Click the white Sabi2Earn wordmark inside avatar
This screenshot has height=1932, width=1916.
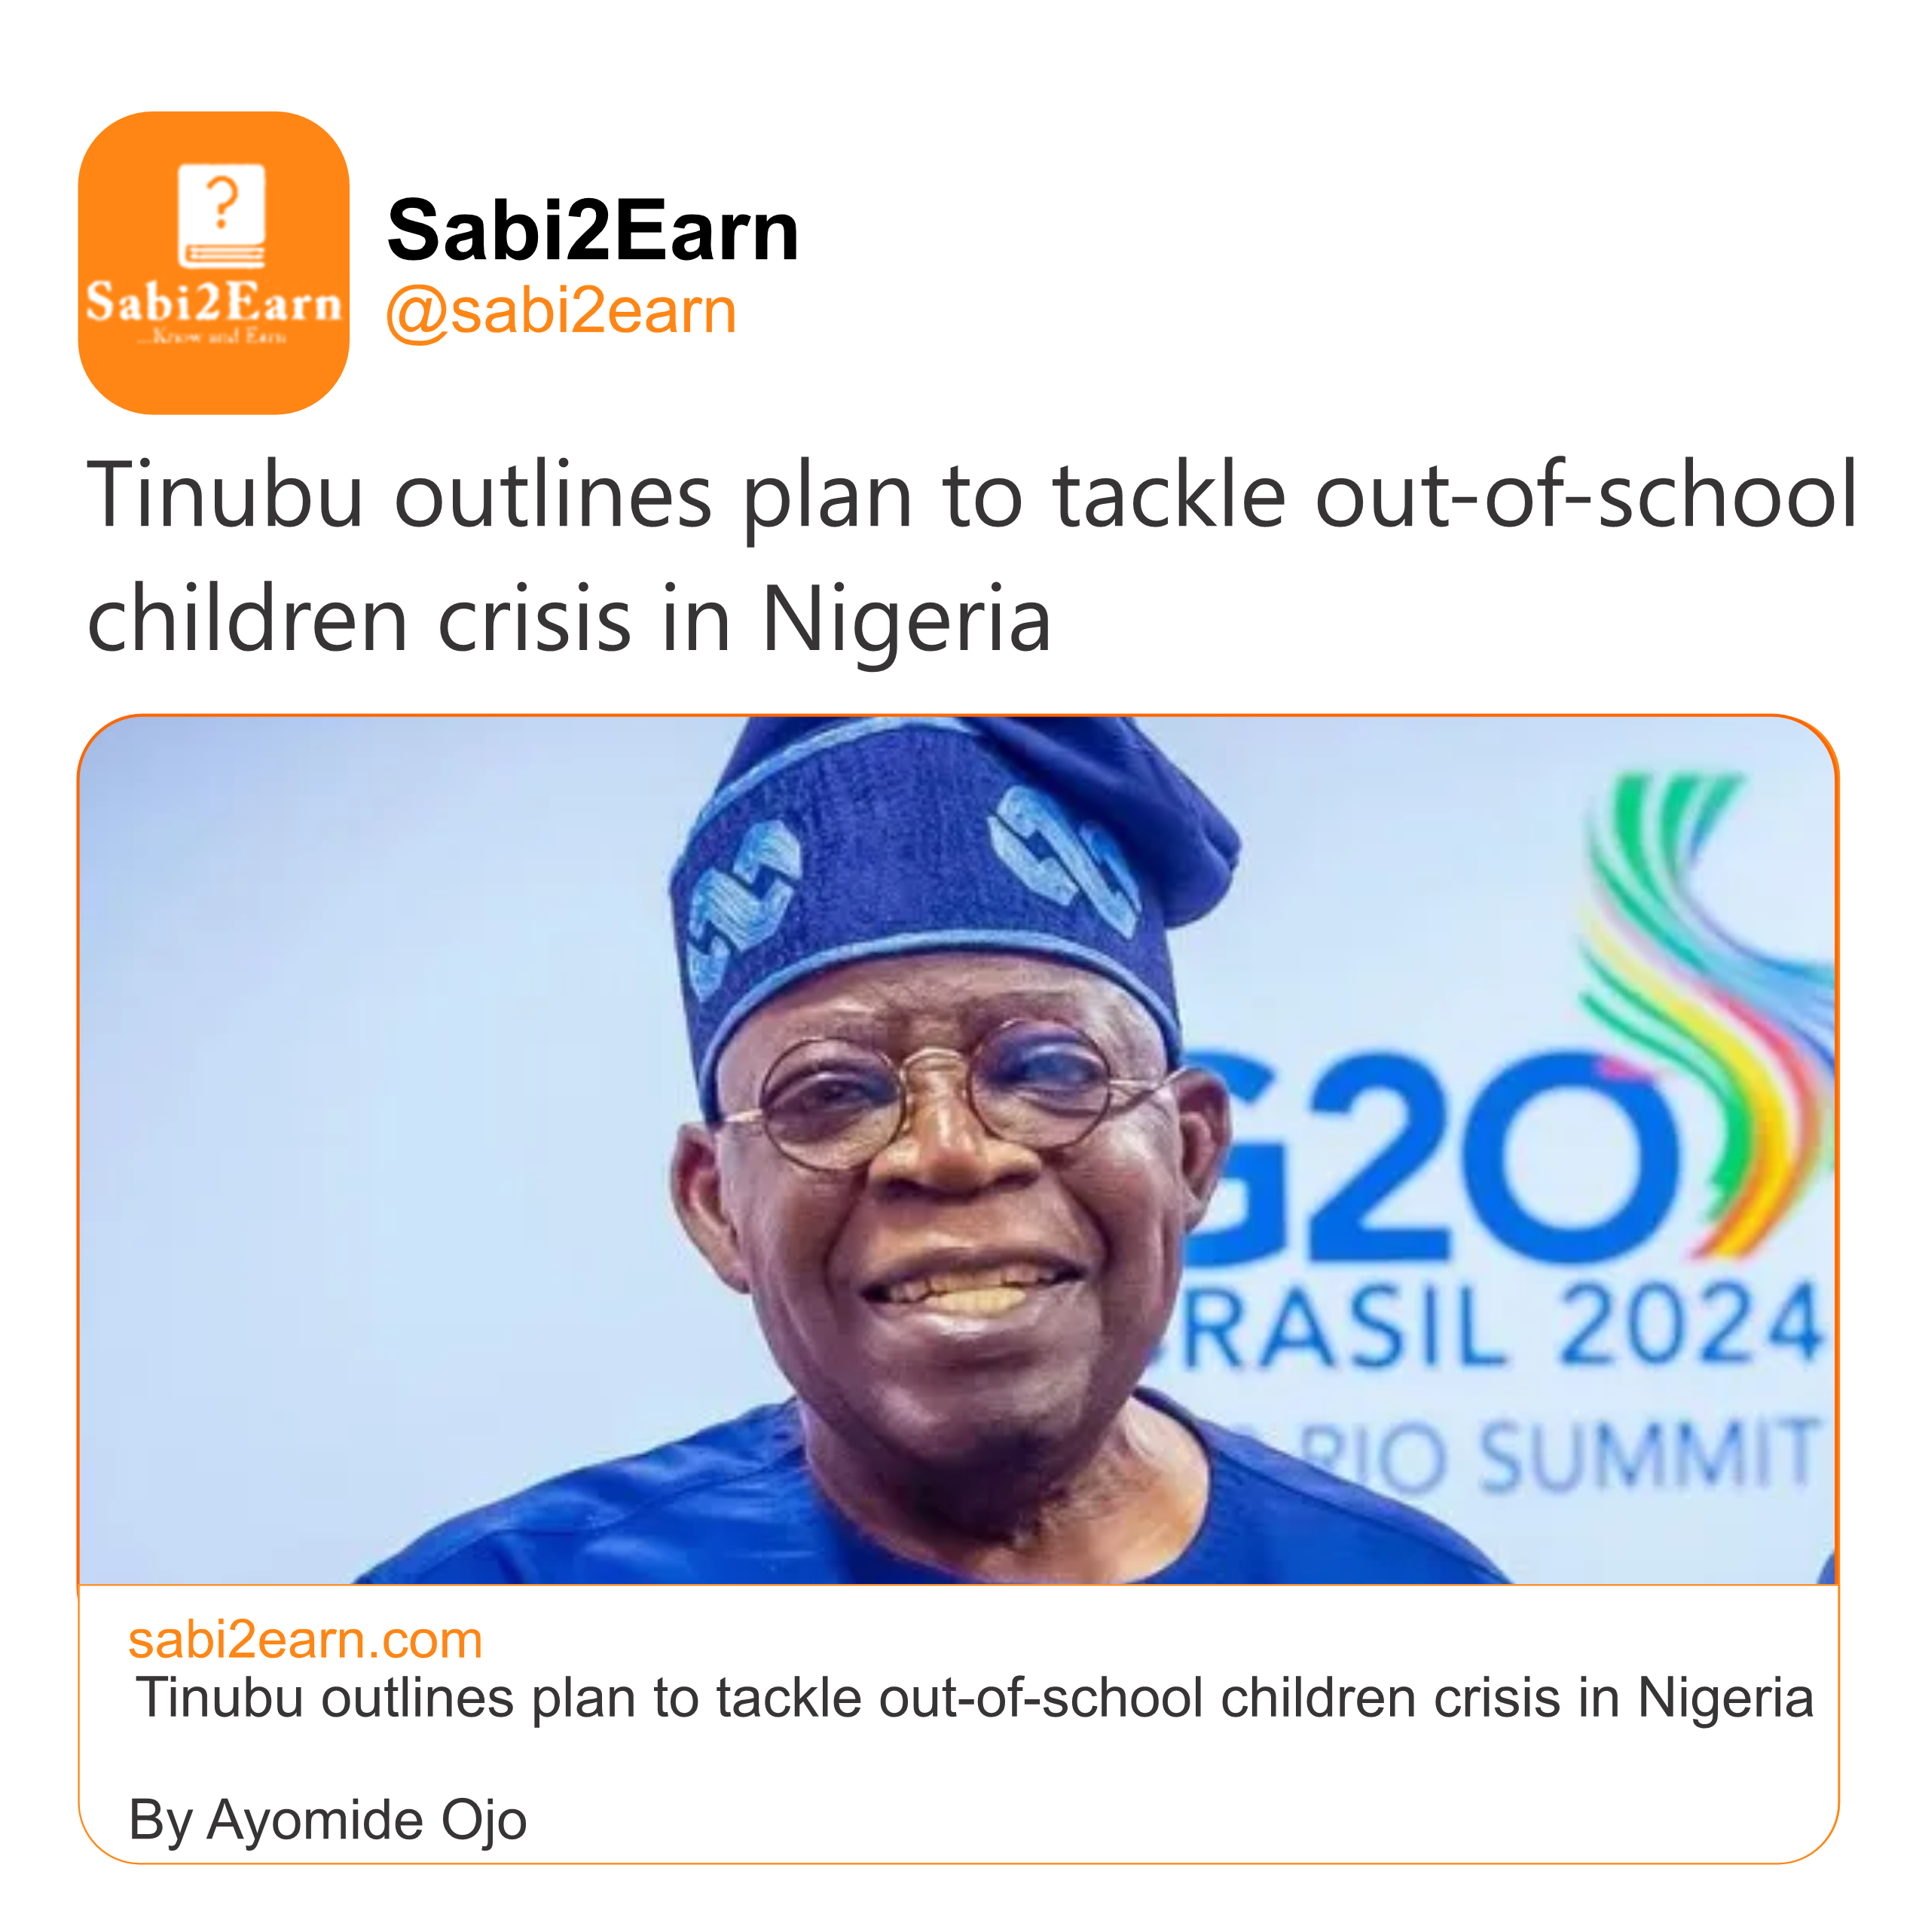[x=213, y=302]
